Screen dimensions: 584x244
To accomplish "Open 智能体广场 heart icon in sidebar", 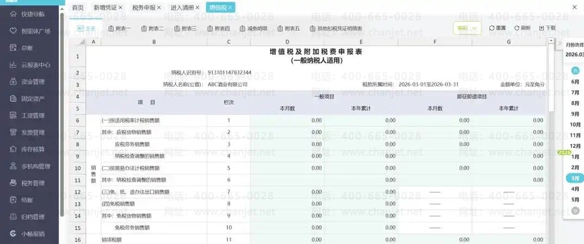I will [x=13, y=31].
